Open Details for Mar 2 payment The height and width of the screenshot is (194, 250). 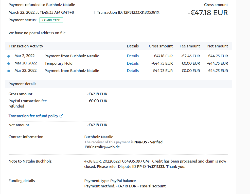[133, 56]
